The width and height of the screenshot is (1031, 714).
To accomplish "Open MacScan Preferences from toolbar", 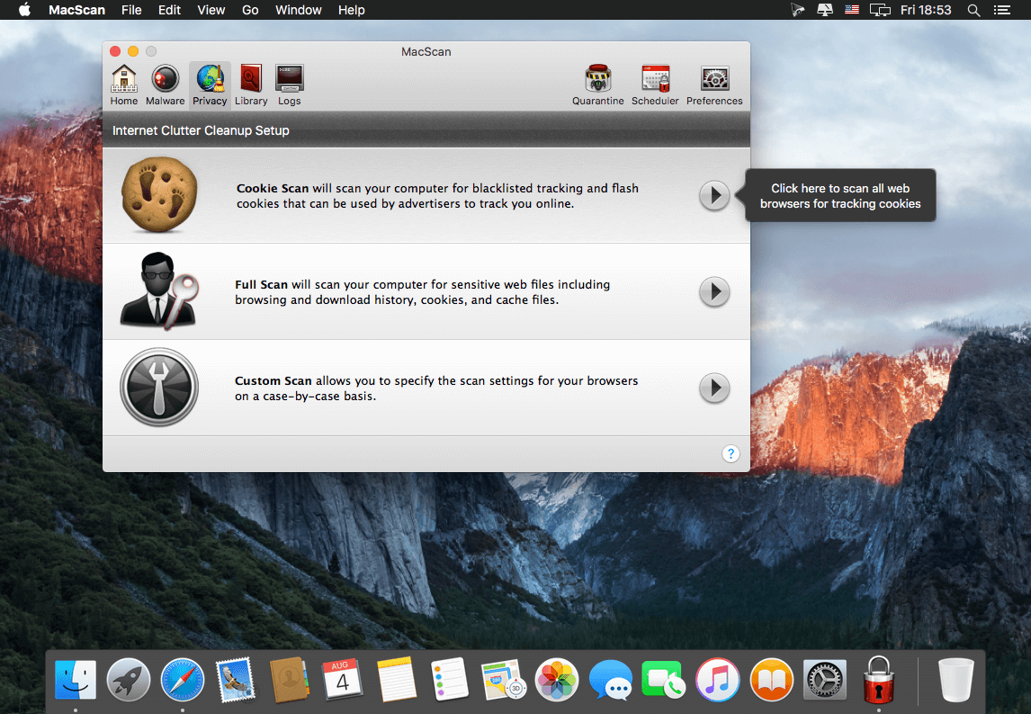I will point(714,85).
